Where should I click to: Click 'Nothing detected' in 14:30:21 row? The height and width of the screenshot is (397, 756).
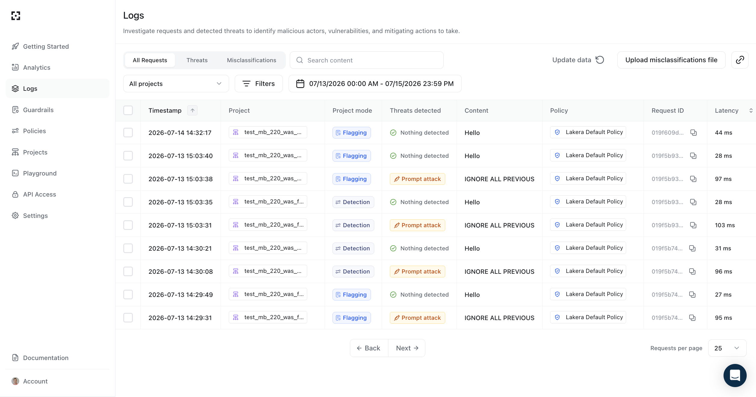(x=424, y=248)
